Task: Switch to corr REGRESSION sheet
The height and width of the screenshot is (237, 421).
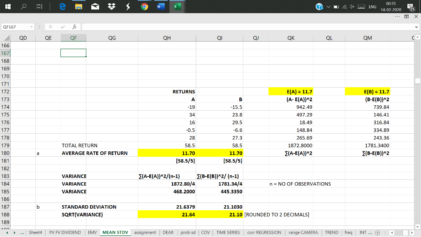Action: tap(264, 233)
